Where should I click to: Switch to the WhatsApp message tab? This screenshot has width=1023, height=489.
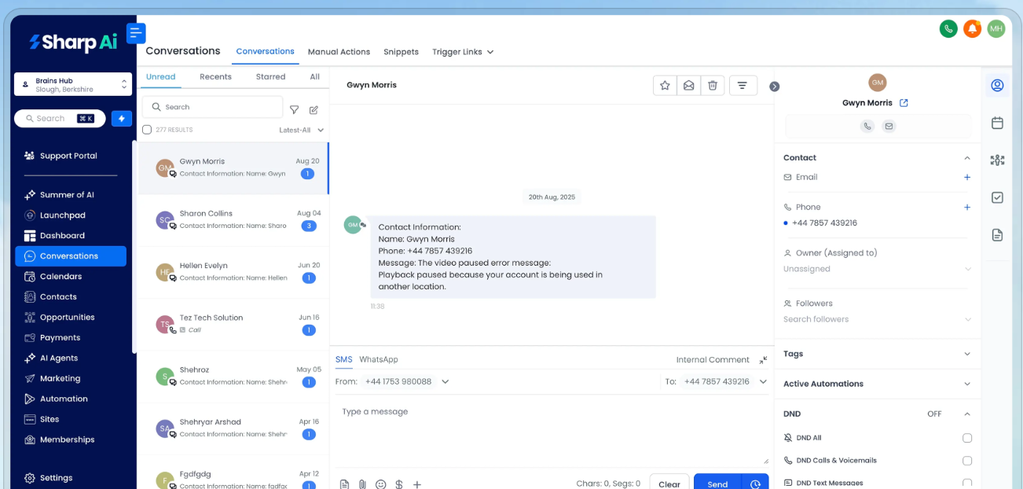(378, 359)
